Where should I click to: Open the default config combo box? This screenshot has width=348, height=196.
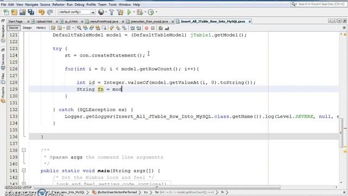click(76, 12)
